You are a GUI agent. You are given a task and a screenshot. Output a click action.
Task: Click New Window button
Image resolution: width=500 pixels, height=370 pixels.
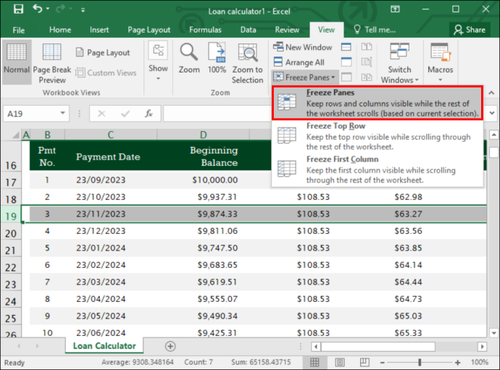[303, 47]
